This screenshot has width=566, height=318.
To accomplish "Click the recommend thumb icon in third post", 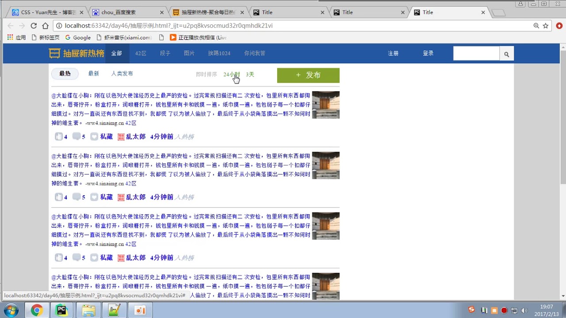I will tap(58, 257).
